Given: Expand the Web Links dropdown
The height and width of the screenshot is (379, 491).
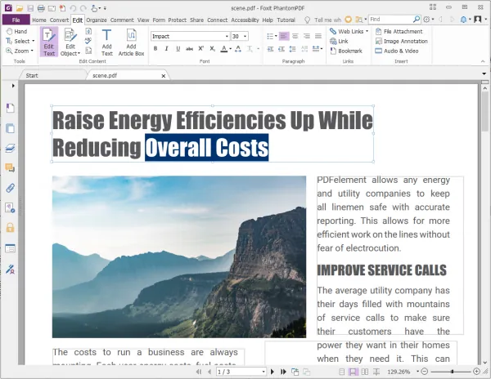Looking at the screenshot, I should tap(367, 32).
